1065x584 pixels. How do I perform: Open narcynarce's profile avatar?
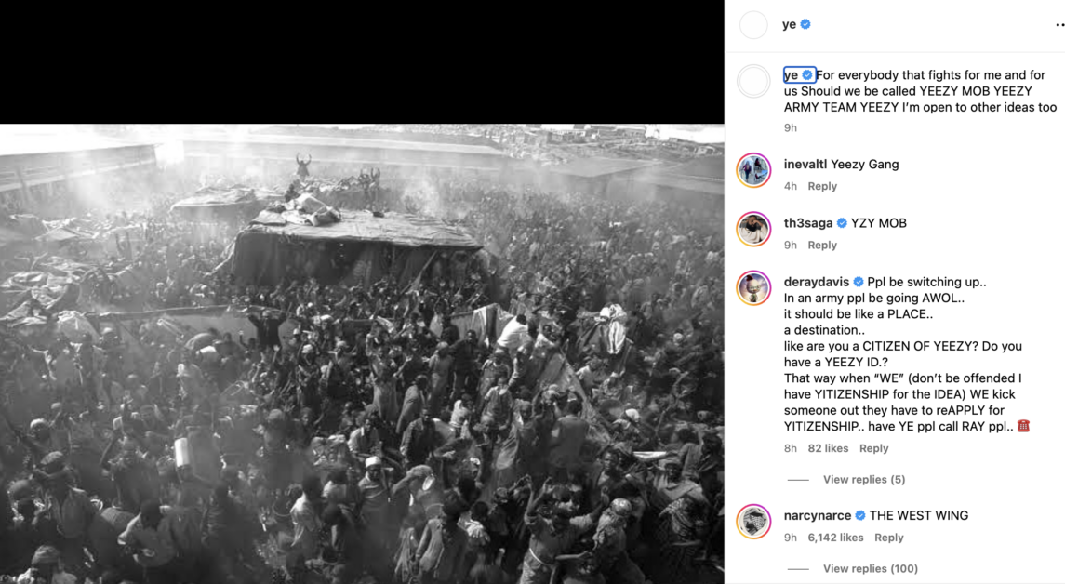[754, 522]
